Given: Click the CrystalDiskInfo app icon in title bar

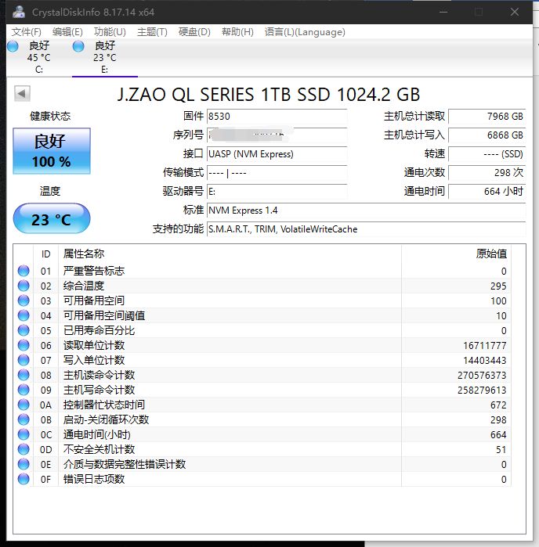Looking at the screenshot, I should 19,12.
